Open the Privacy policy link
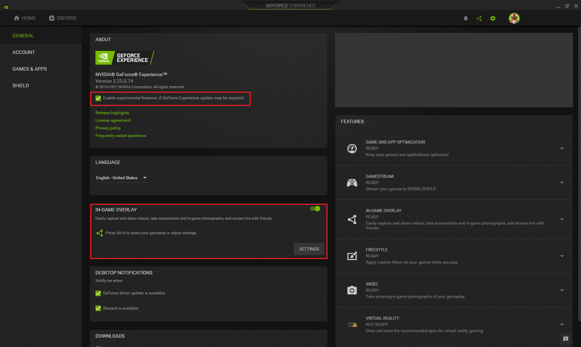This screenshot has width=581, height=347. [x=108, y=128]
